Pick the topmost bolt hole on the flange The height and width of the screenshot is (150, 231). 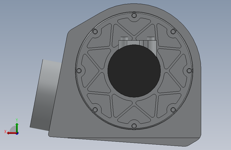[134, 15]
